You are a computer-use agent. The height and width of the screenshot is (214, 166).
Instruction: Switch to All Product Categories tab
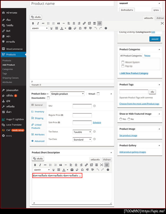coord(131,56)
